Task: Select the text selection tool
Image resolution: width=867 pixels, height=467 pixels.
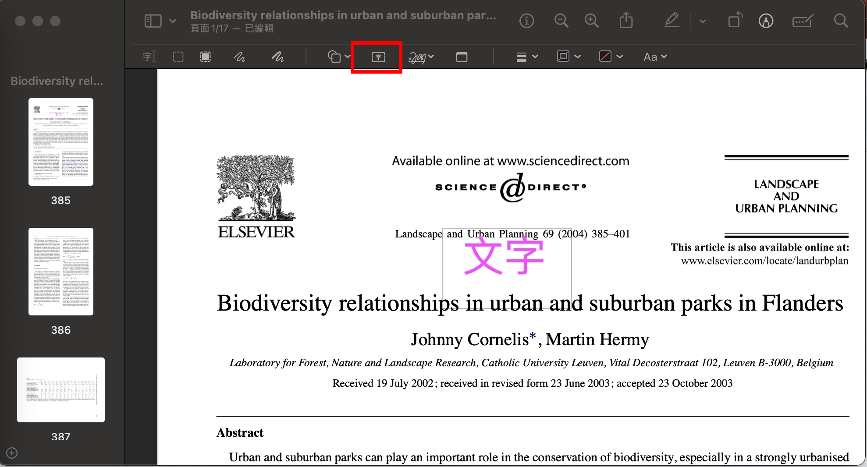Action: 149,57
